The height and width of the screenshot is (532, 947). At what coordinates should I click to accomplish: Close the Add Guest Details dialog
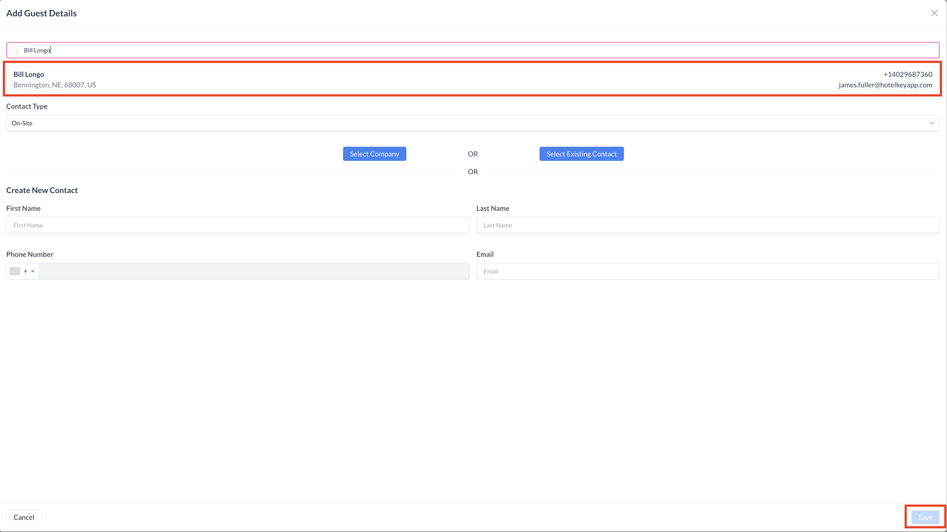[x=935, y=13]
